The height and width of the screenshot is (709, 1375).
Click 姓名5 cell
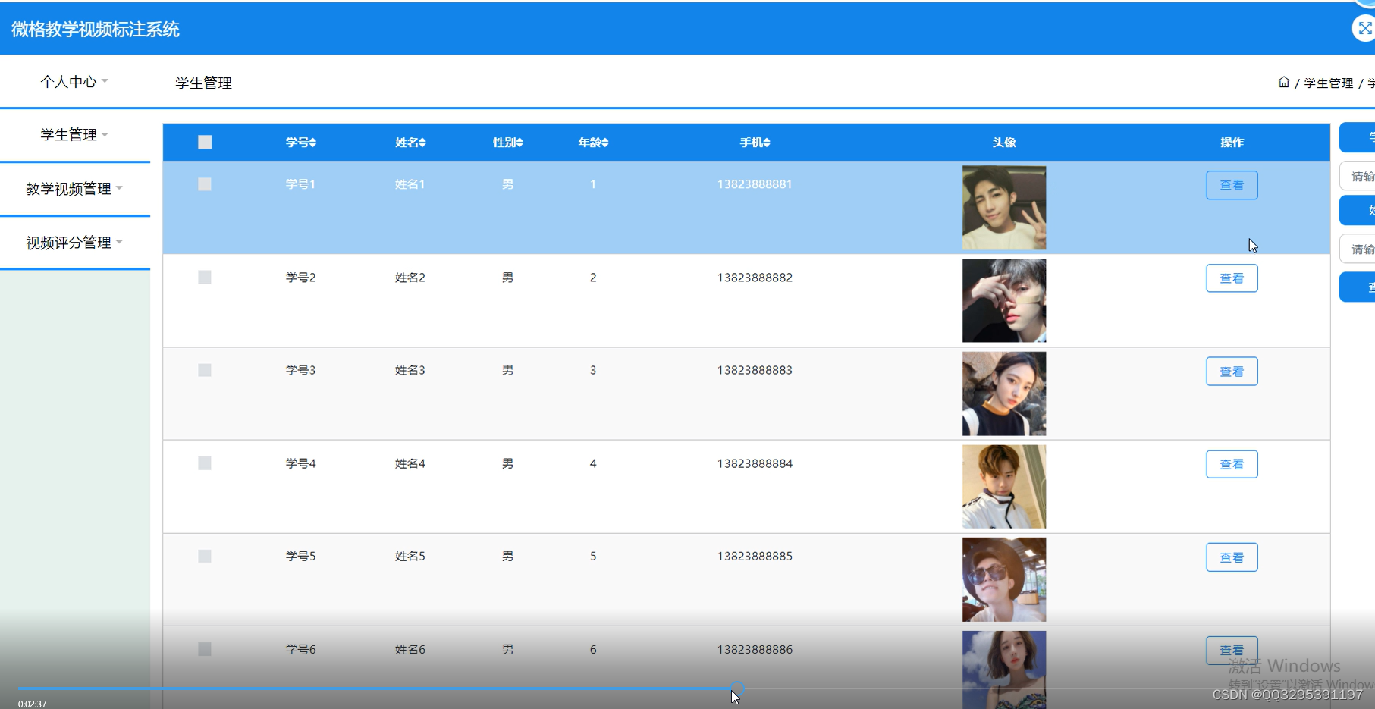(x=410, y=556)
